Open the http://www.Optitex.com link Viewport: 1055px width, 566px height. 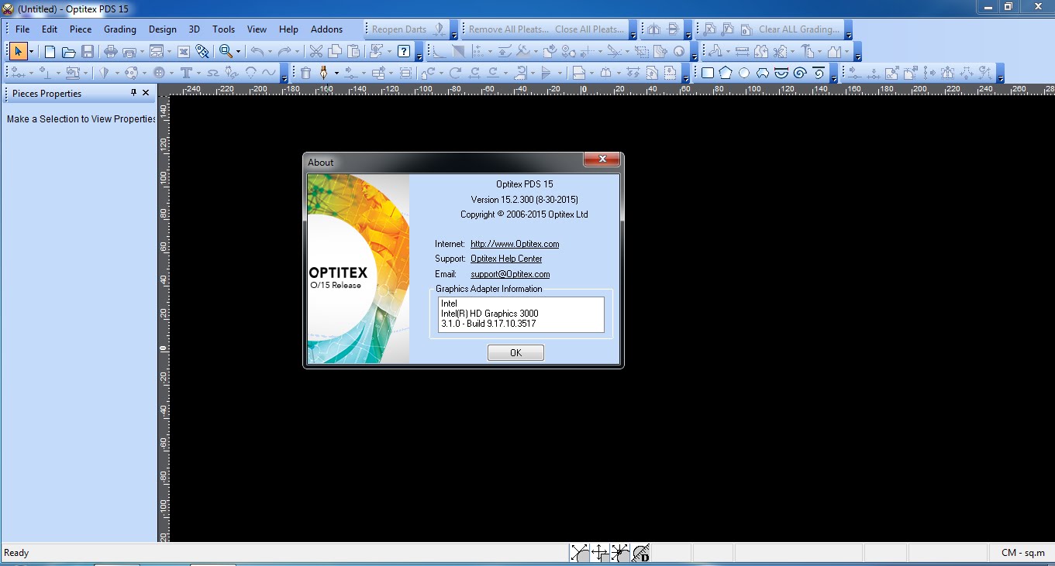(x=515, y=244)
